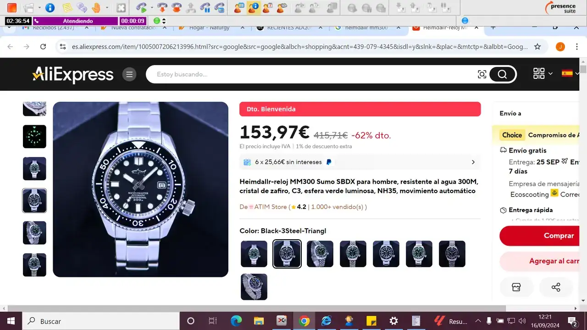Image resolution: width=587 pixels, height=330 pixels.
Task: Open dropdown arrow next to documents icon
Action: [x=39, y=8]
